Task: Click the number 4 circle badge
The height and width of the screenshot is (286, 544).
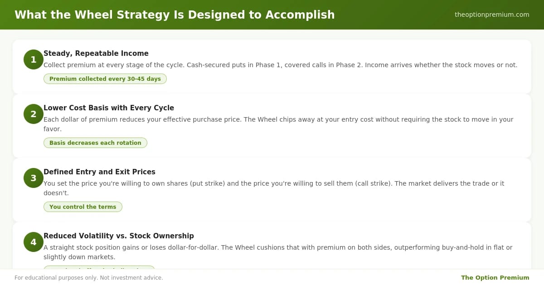Action: (34, 242)
